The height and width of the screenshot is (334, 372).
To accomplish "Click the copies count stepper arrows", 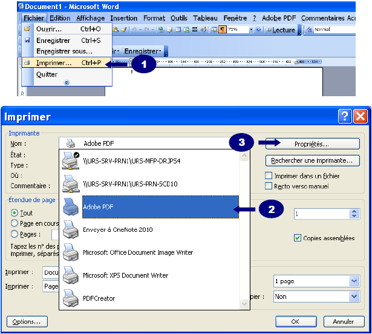I will (354, 214).
